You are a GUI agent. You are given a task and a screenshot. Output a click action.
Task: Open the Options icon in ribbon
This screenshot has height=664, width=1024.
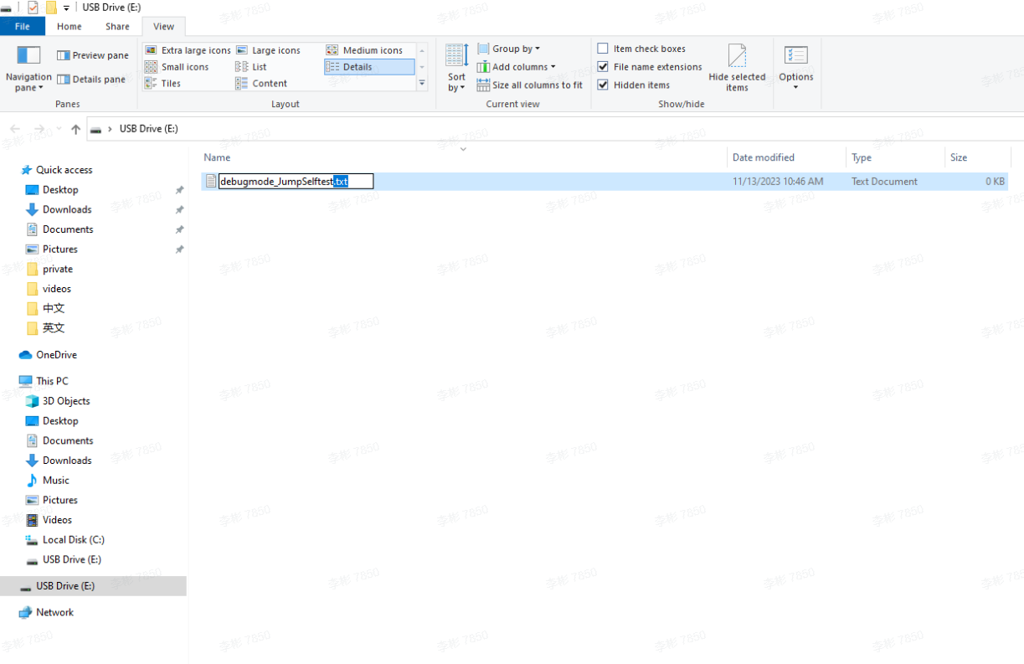(x=795, y=56)
